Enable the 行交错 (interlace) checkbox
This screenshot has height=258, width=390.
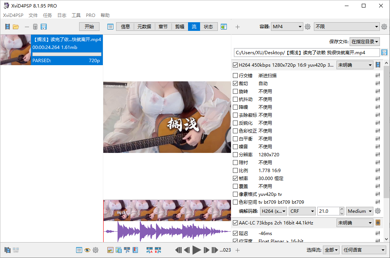[236, 76]
